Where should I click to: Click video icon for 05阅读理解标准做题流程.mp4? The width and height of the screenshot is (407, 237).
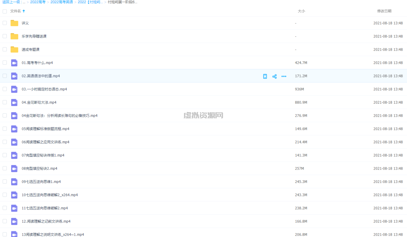(x=14, y=129)
